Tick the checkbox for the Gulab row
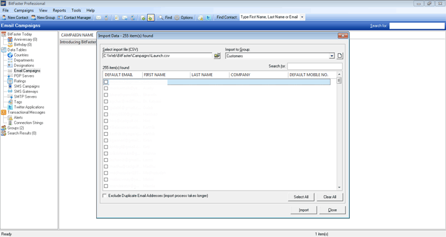The height and width of the screenshot is (237, 446). (106, 108)
